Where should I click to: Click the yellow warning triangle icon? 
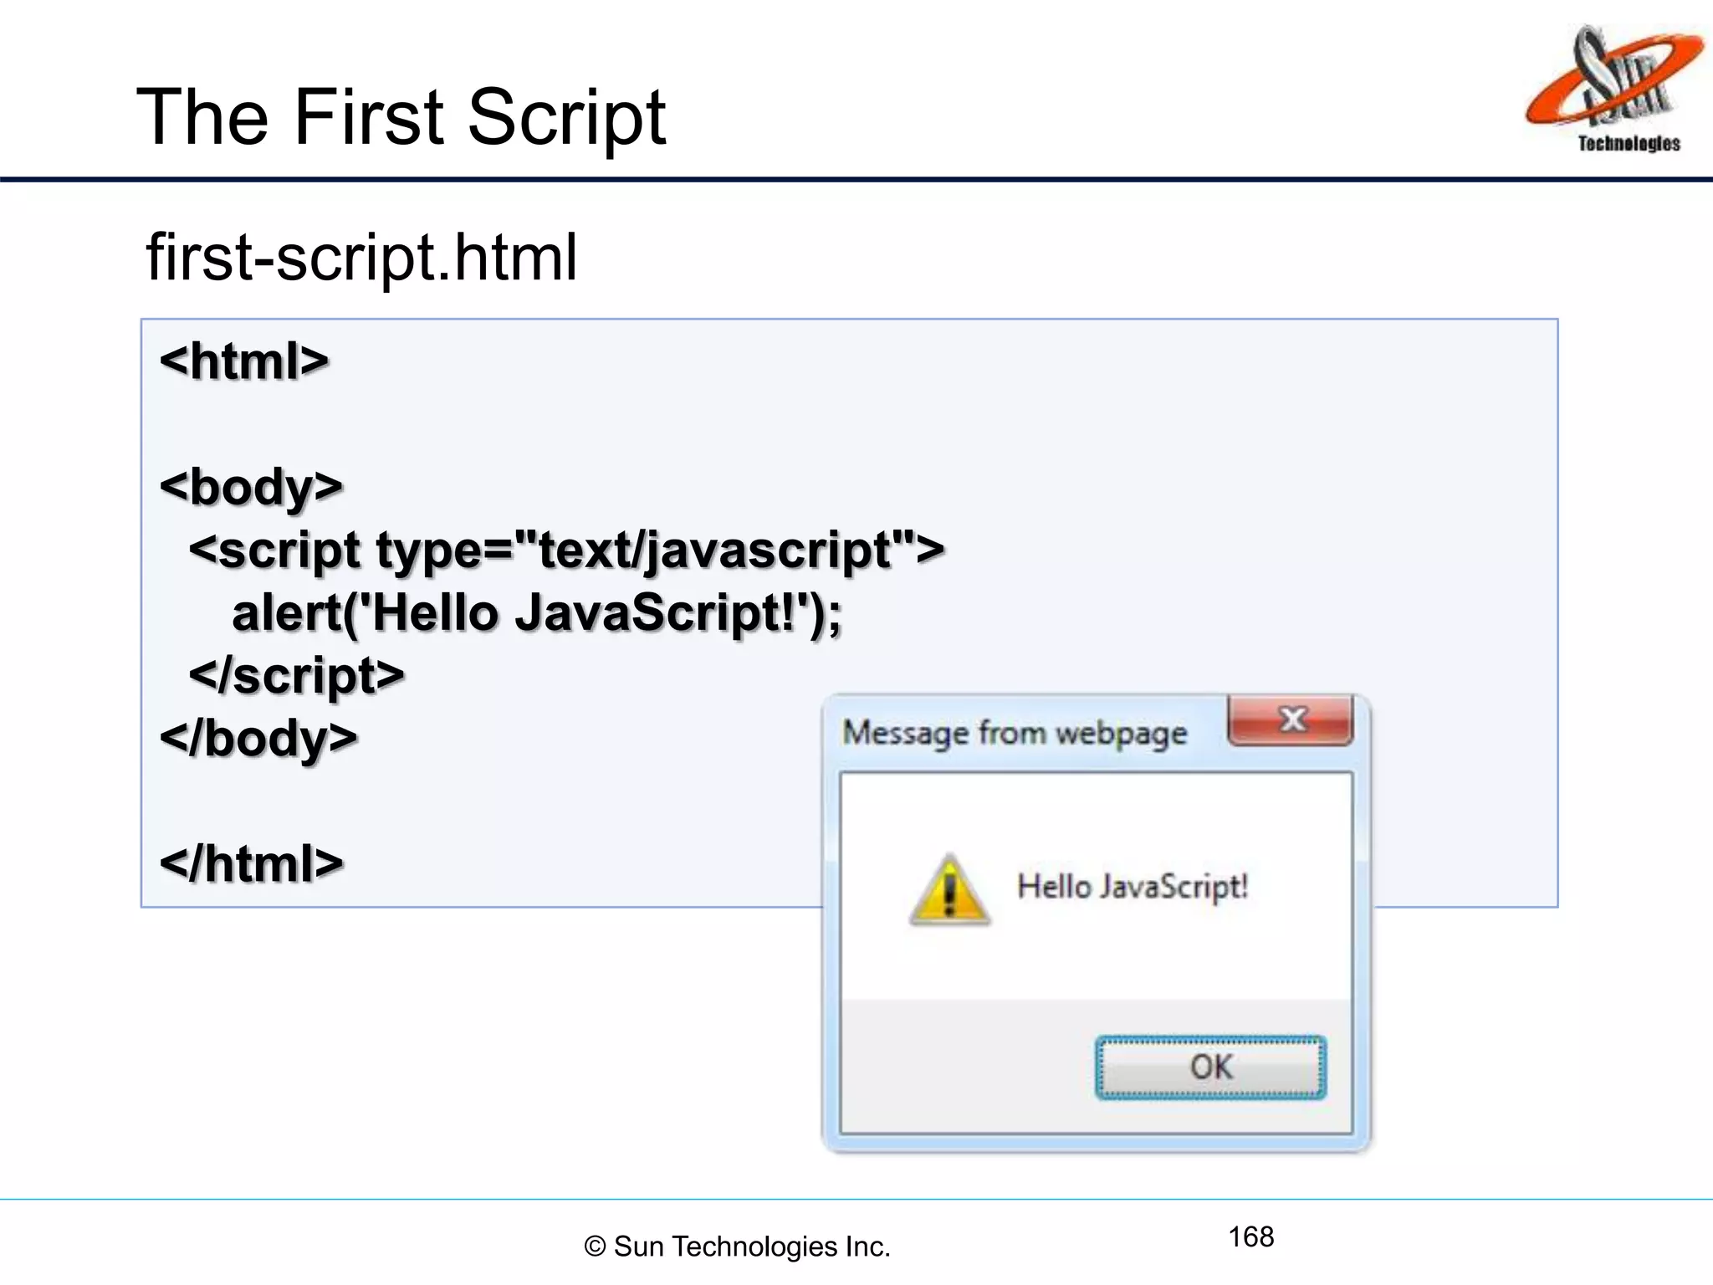(x=949, y=889)
